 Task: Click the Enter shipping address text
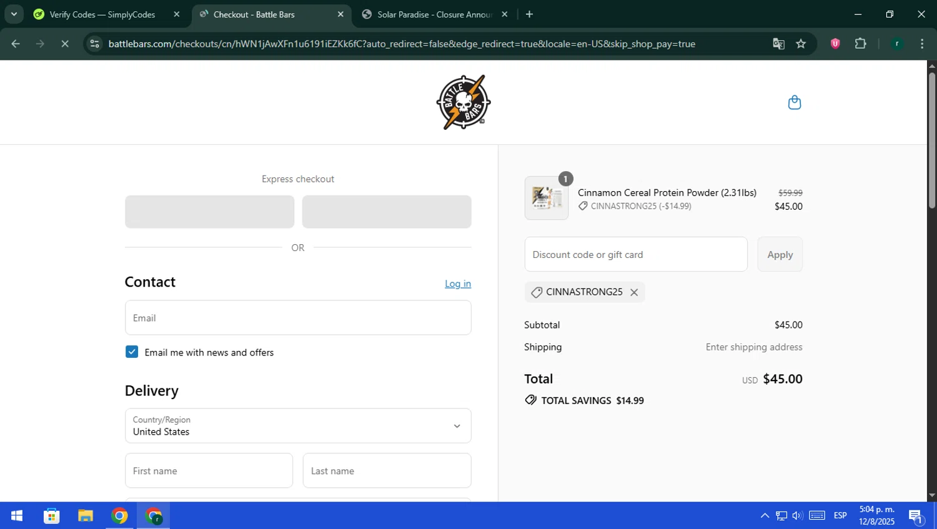(754, 347)
